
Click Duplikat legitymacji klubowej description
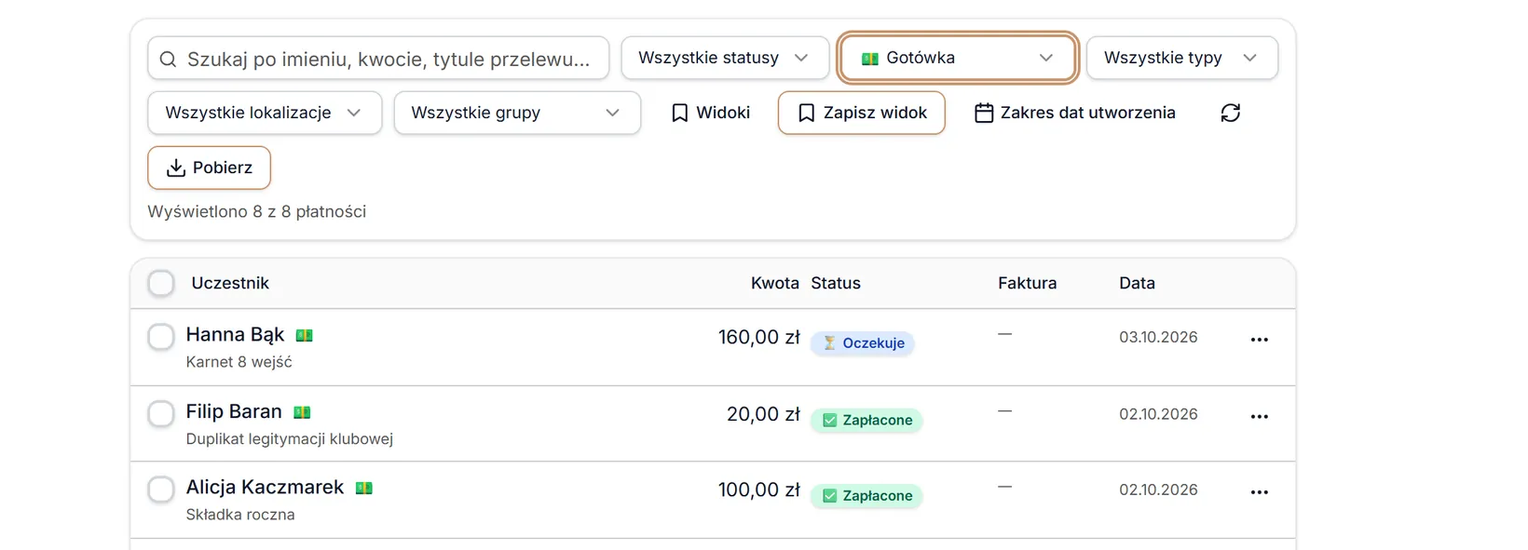tap(290, 439)
